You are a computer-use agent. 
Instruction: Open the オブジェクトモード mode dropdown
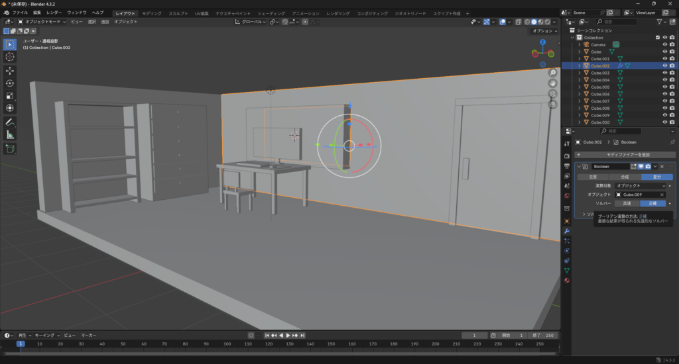pyautogui.click(x=41, y=22)
